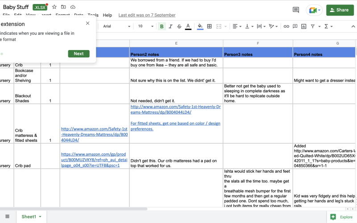This screenshot has width=357, height=223.
Task: Click the insert chart icon
Action: click(x=303, y=26)
